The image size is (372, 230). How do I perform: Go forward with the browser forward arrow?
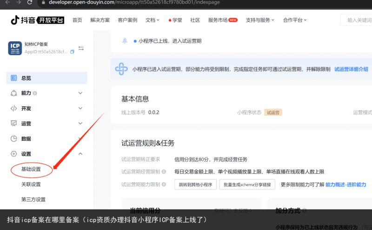pyautogui.click(x=19, y=2)
